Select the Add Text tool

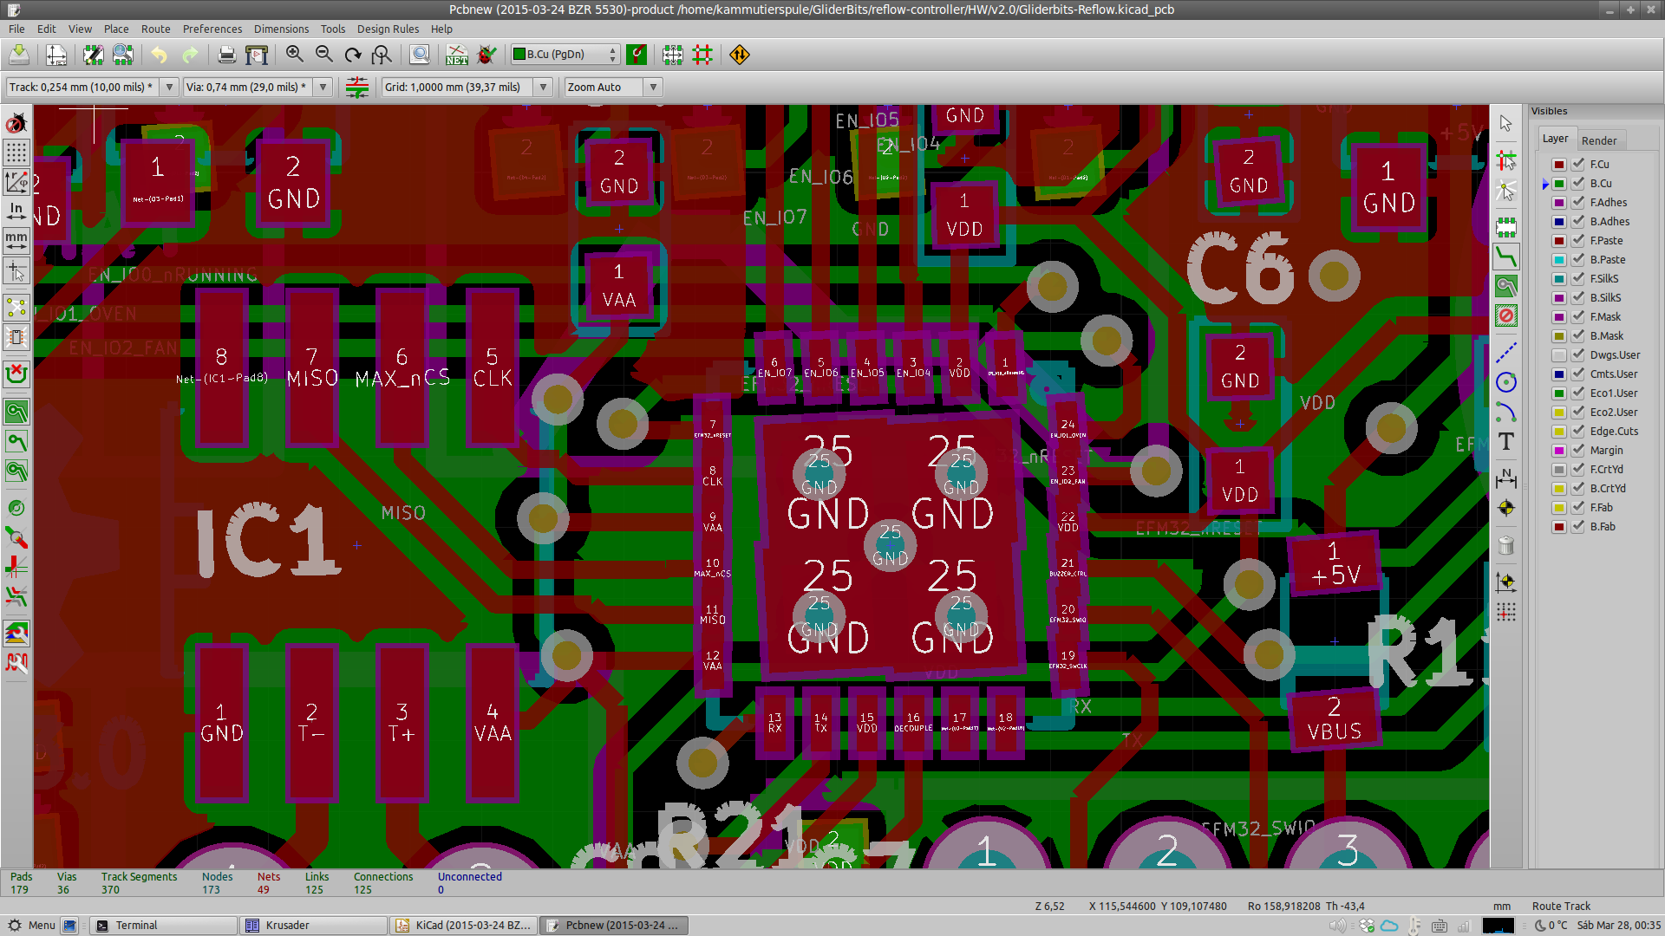[x=1506, y=441]
